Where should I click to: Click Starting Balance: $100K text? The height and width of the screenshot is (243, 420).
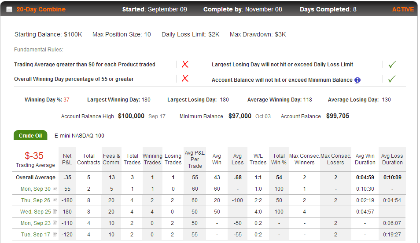[x=48, y=34]
